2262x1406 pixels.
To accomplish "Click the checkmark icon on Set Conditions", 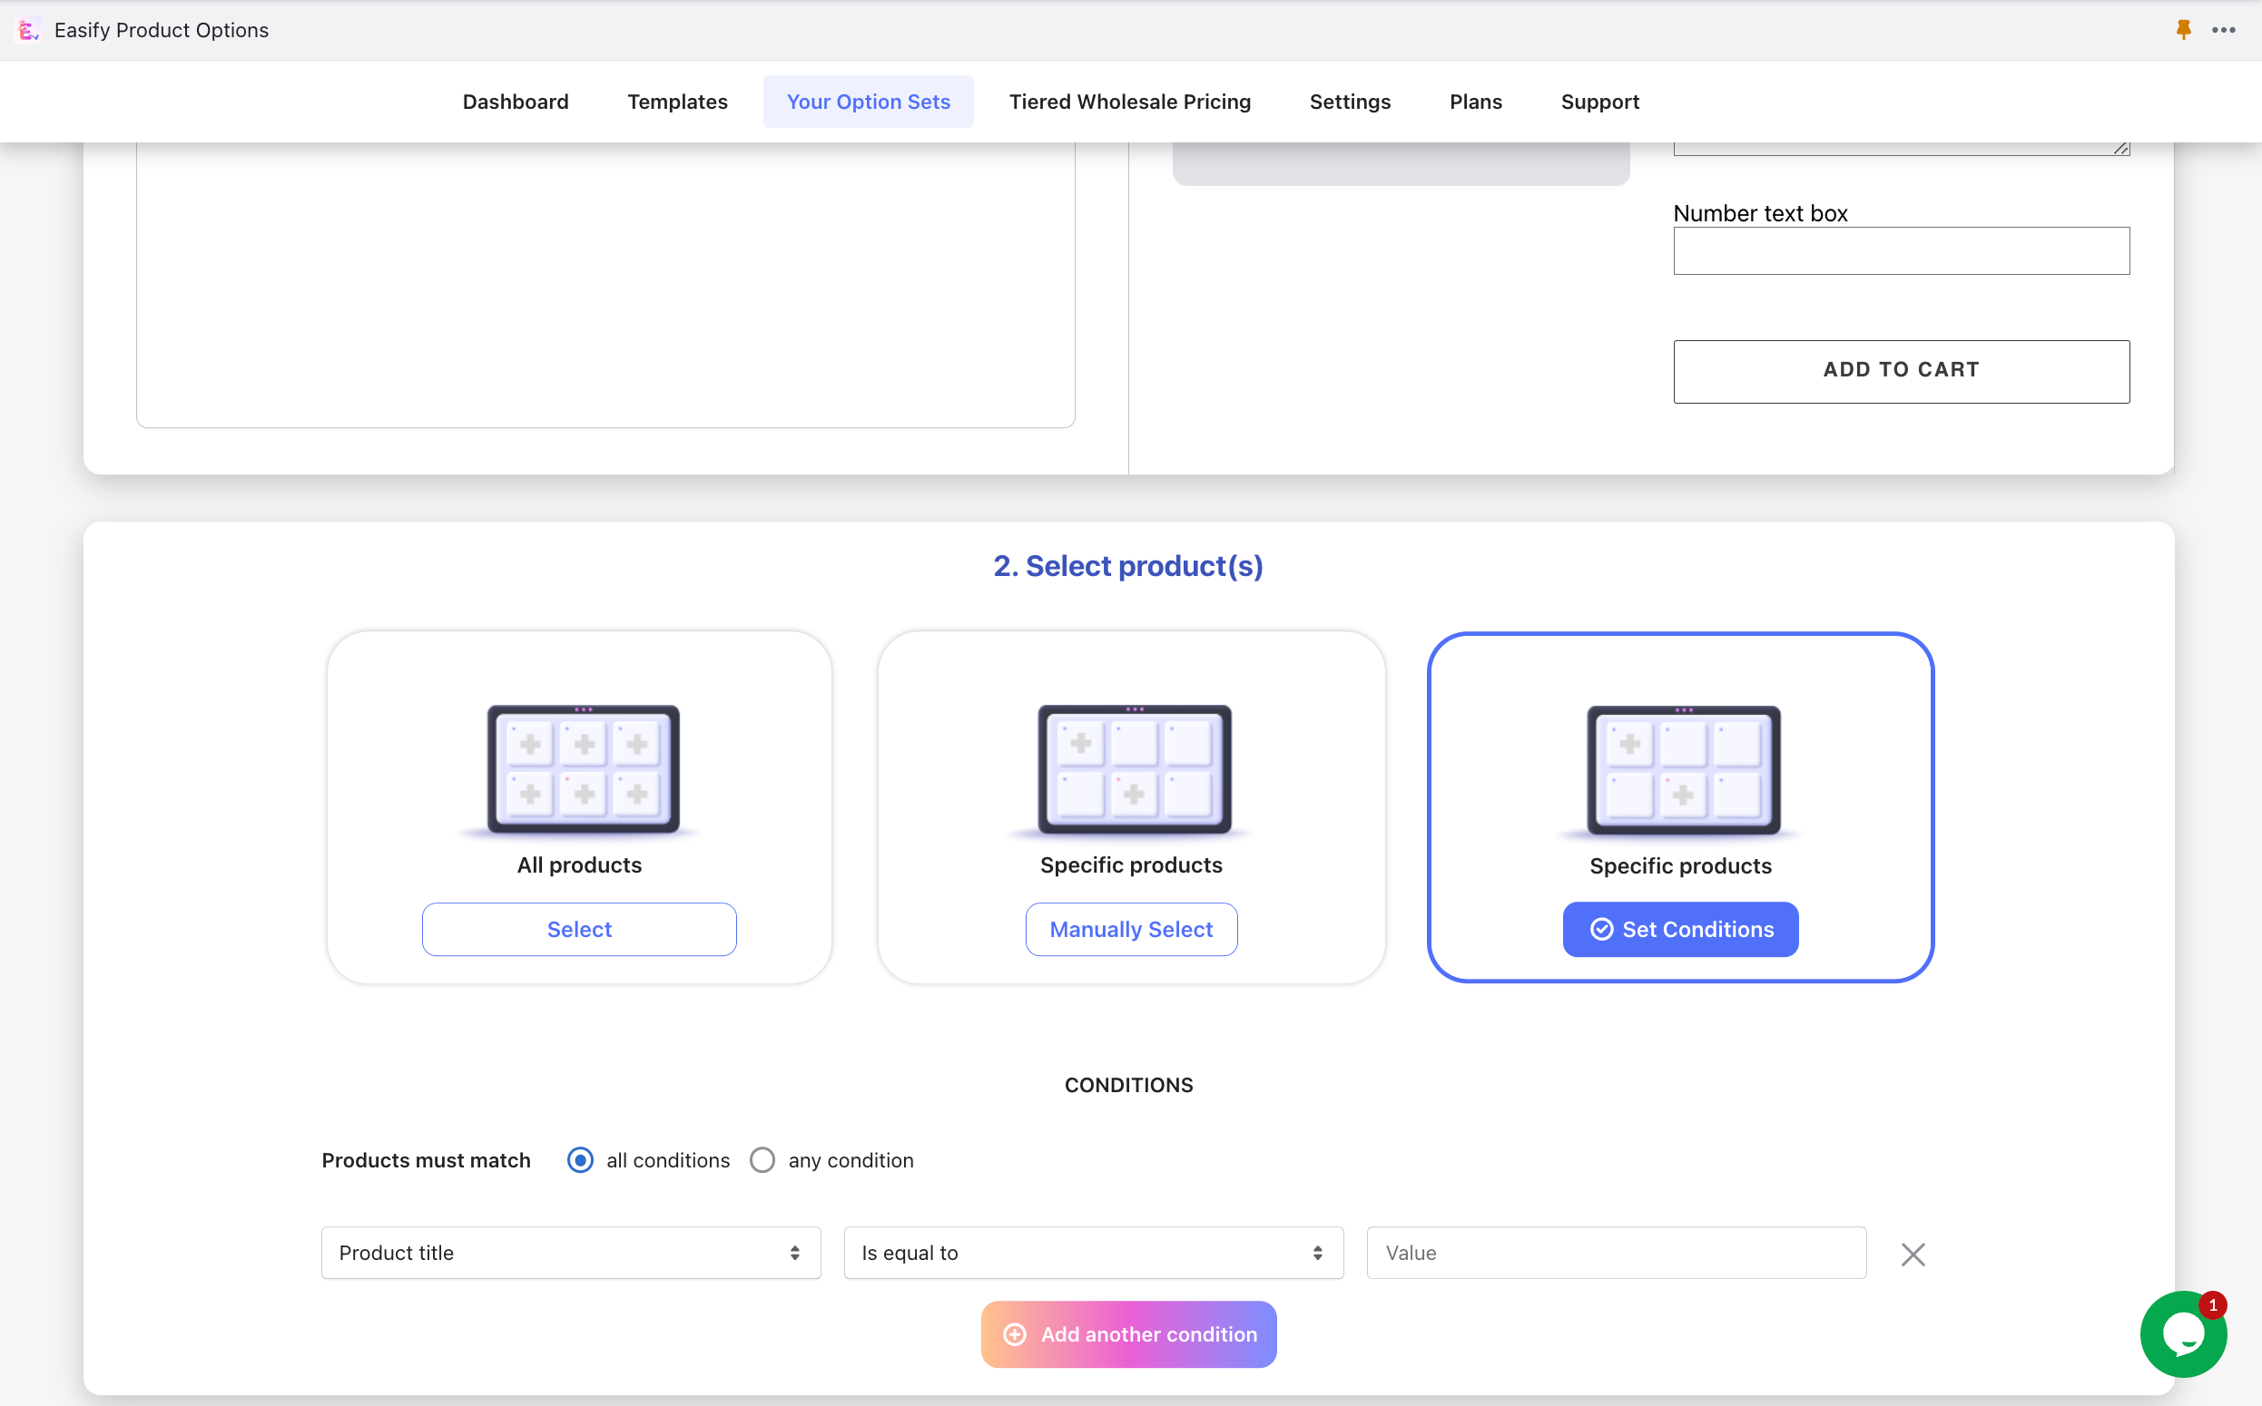I will tap(1602, 929).
